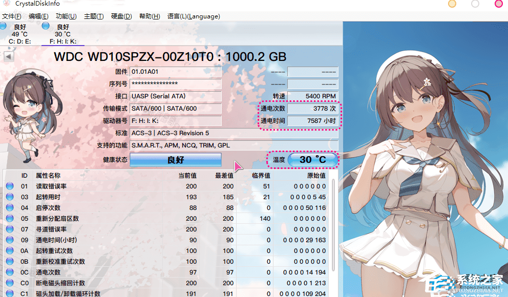Click the 序列号 serial number field
Screen dimensions: 508x297
coord(175,83)
